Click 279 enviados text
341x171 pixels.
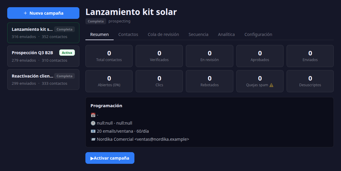point(24,60)
